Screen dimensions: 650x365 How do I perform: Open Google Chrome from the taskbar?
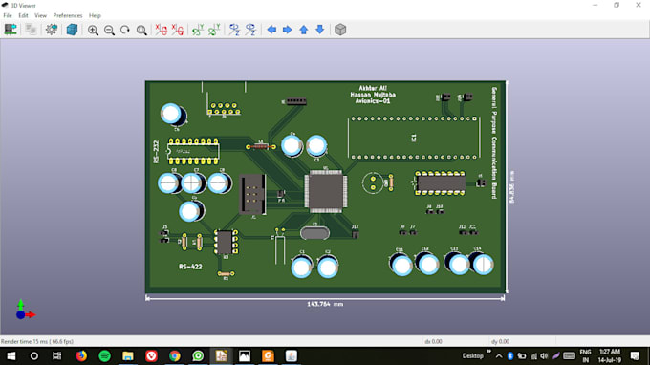click(175, 355)
